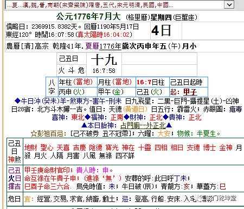244x209 pixels.
Task: Click the 己丑火日擇吉 row header cell
Action: tap(15, 178)
